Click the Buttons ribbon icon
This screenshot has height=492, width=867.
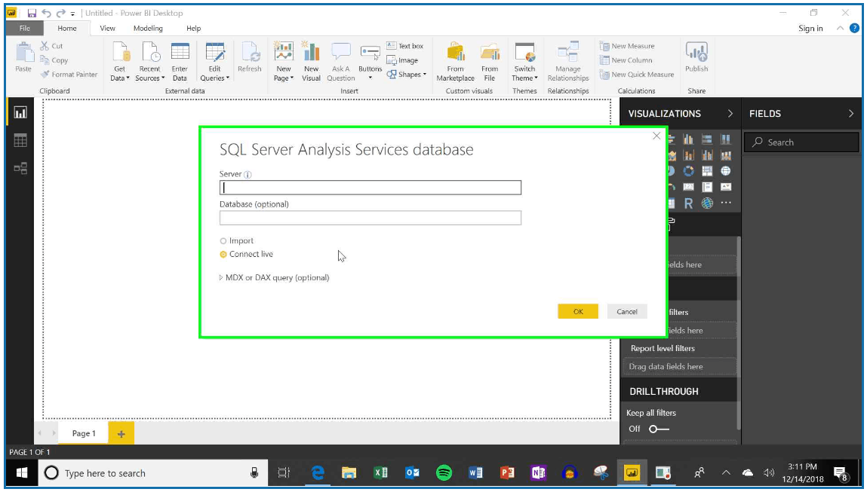coord(370,53)
